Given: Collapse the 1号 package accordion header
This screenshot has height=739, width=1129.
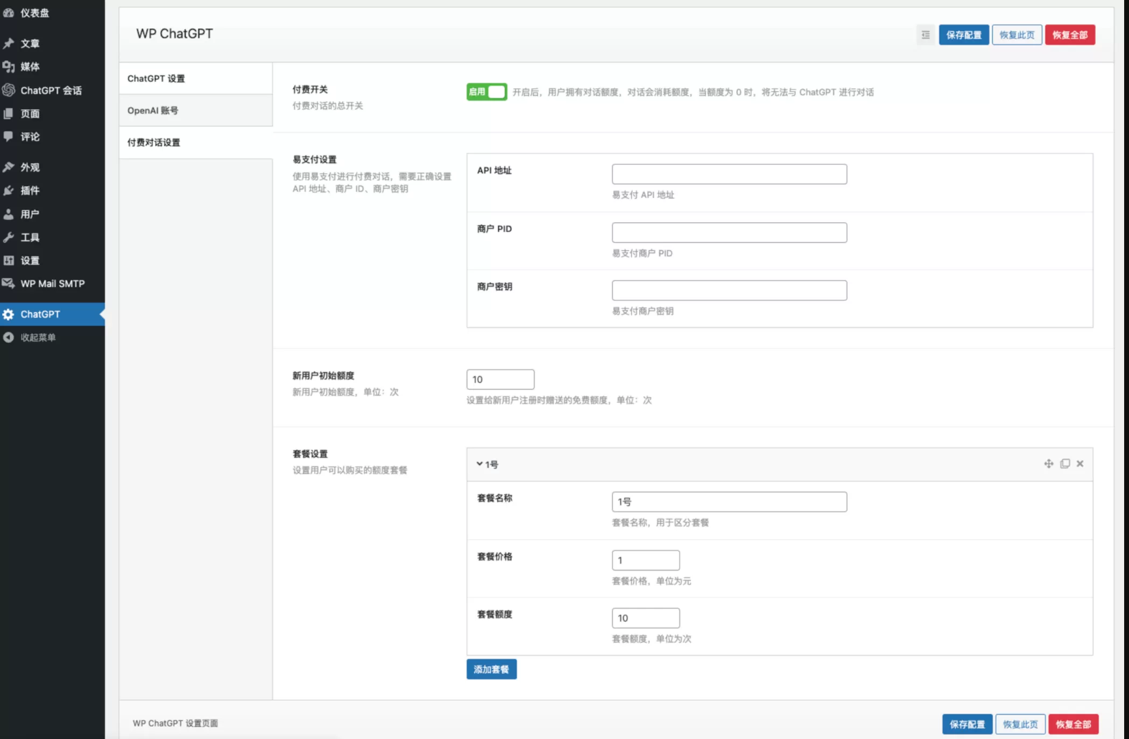Looking at the screenshot, I should (x=487, y=464).
